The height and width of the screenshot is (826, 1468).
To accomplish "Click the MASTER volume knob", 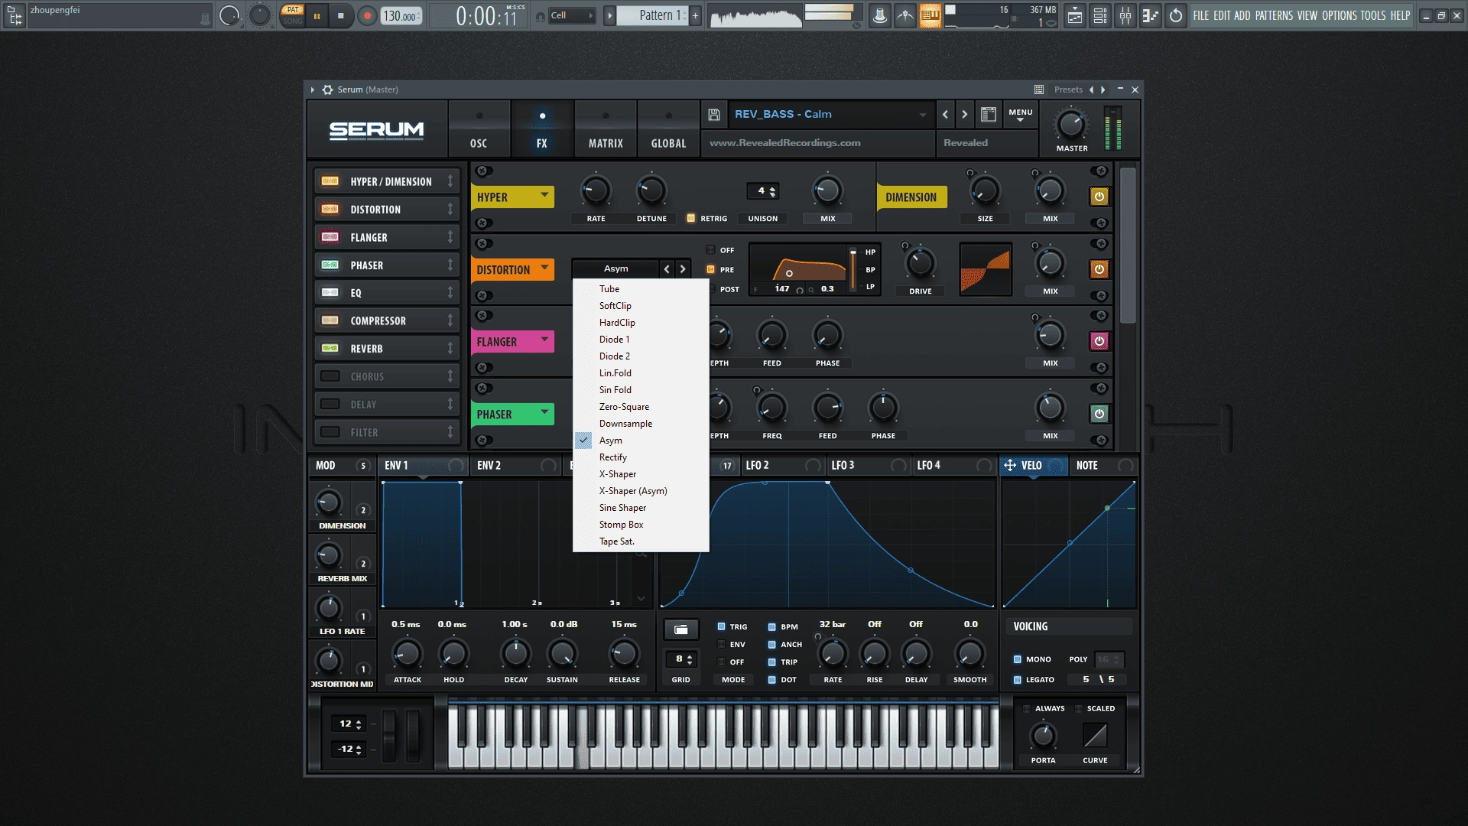I will coord(1071,125).
